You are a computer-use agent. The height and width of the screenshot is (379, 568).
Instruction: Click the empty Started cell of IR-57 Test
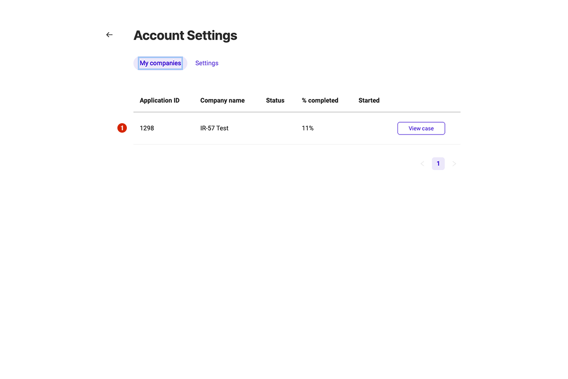click(x=369, y=128)
